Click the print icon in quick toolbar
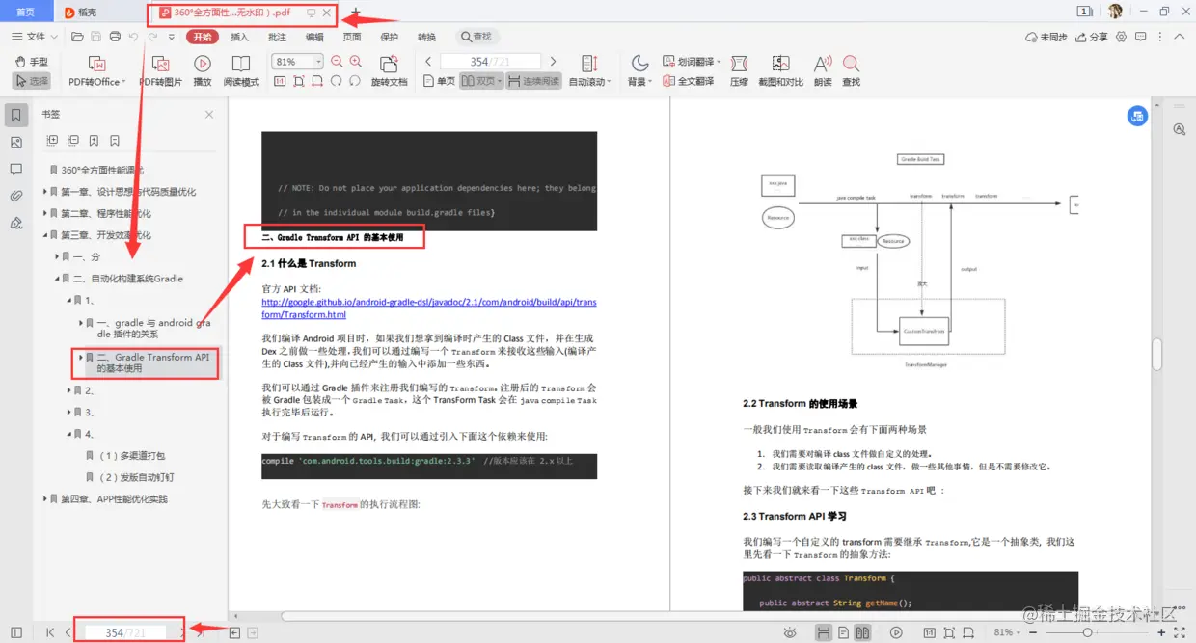The width and height of the screenshot is (1196, 643). 115,37
